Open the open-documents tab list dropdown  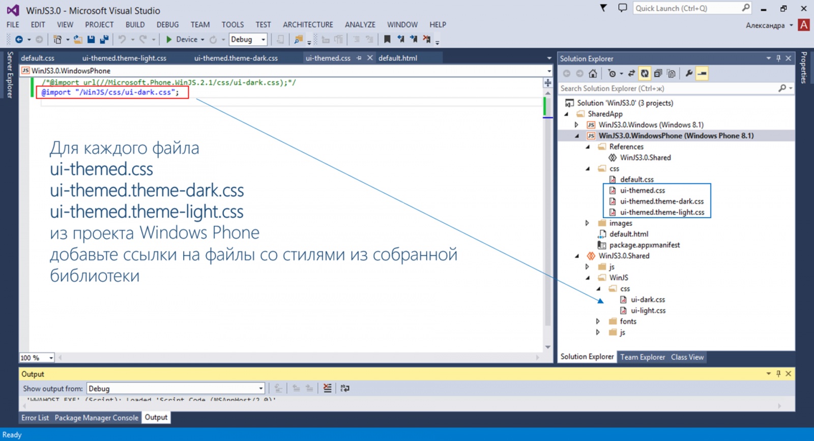click(x=549, y=58)
